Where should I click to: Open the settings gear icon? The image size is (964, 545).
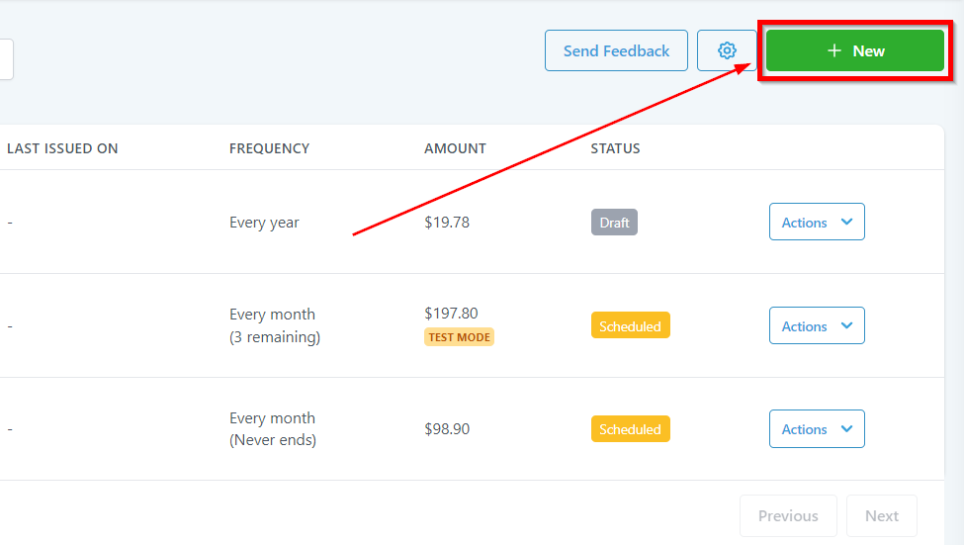[727, 50]
